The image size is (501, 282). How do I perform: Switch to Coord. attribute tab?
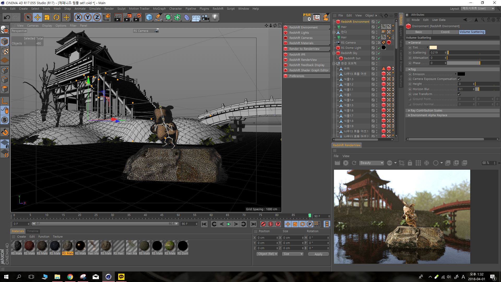point(445,32)
